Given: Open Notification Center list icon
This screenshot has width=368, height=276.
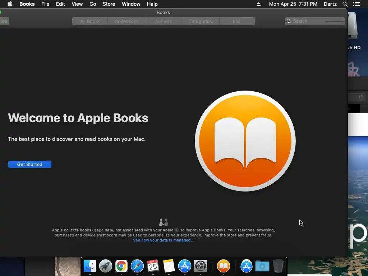Looking at the screenshot, I should point(356,4).
